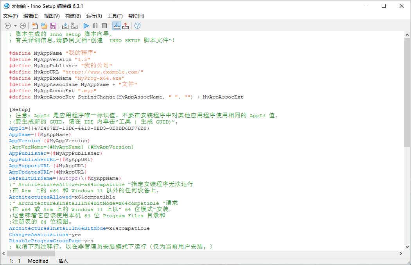411x265 pixels.
Task: Click the Inno Setup title bar icon
Action: [x=7, y=6]
